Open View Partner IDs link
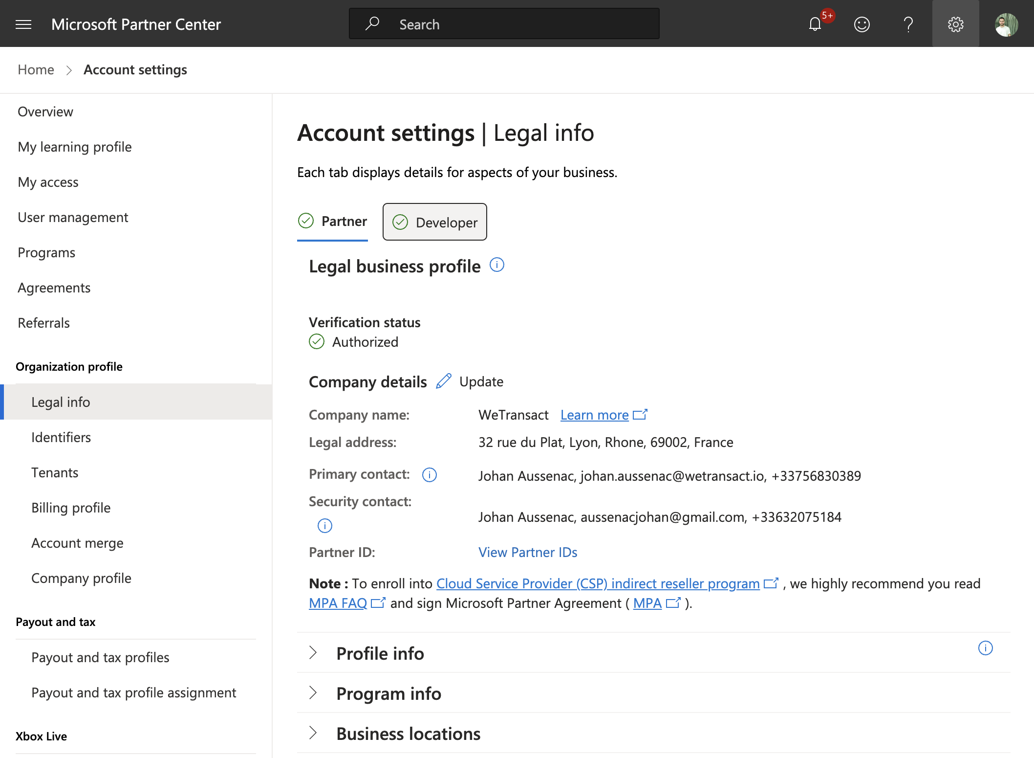Viewport: 1034px width, 758px height. tap(528, 552)
